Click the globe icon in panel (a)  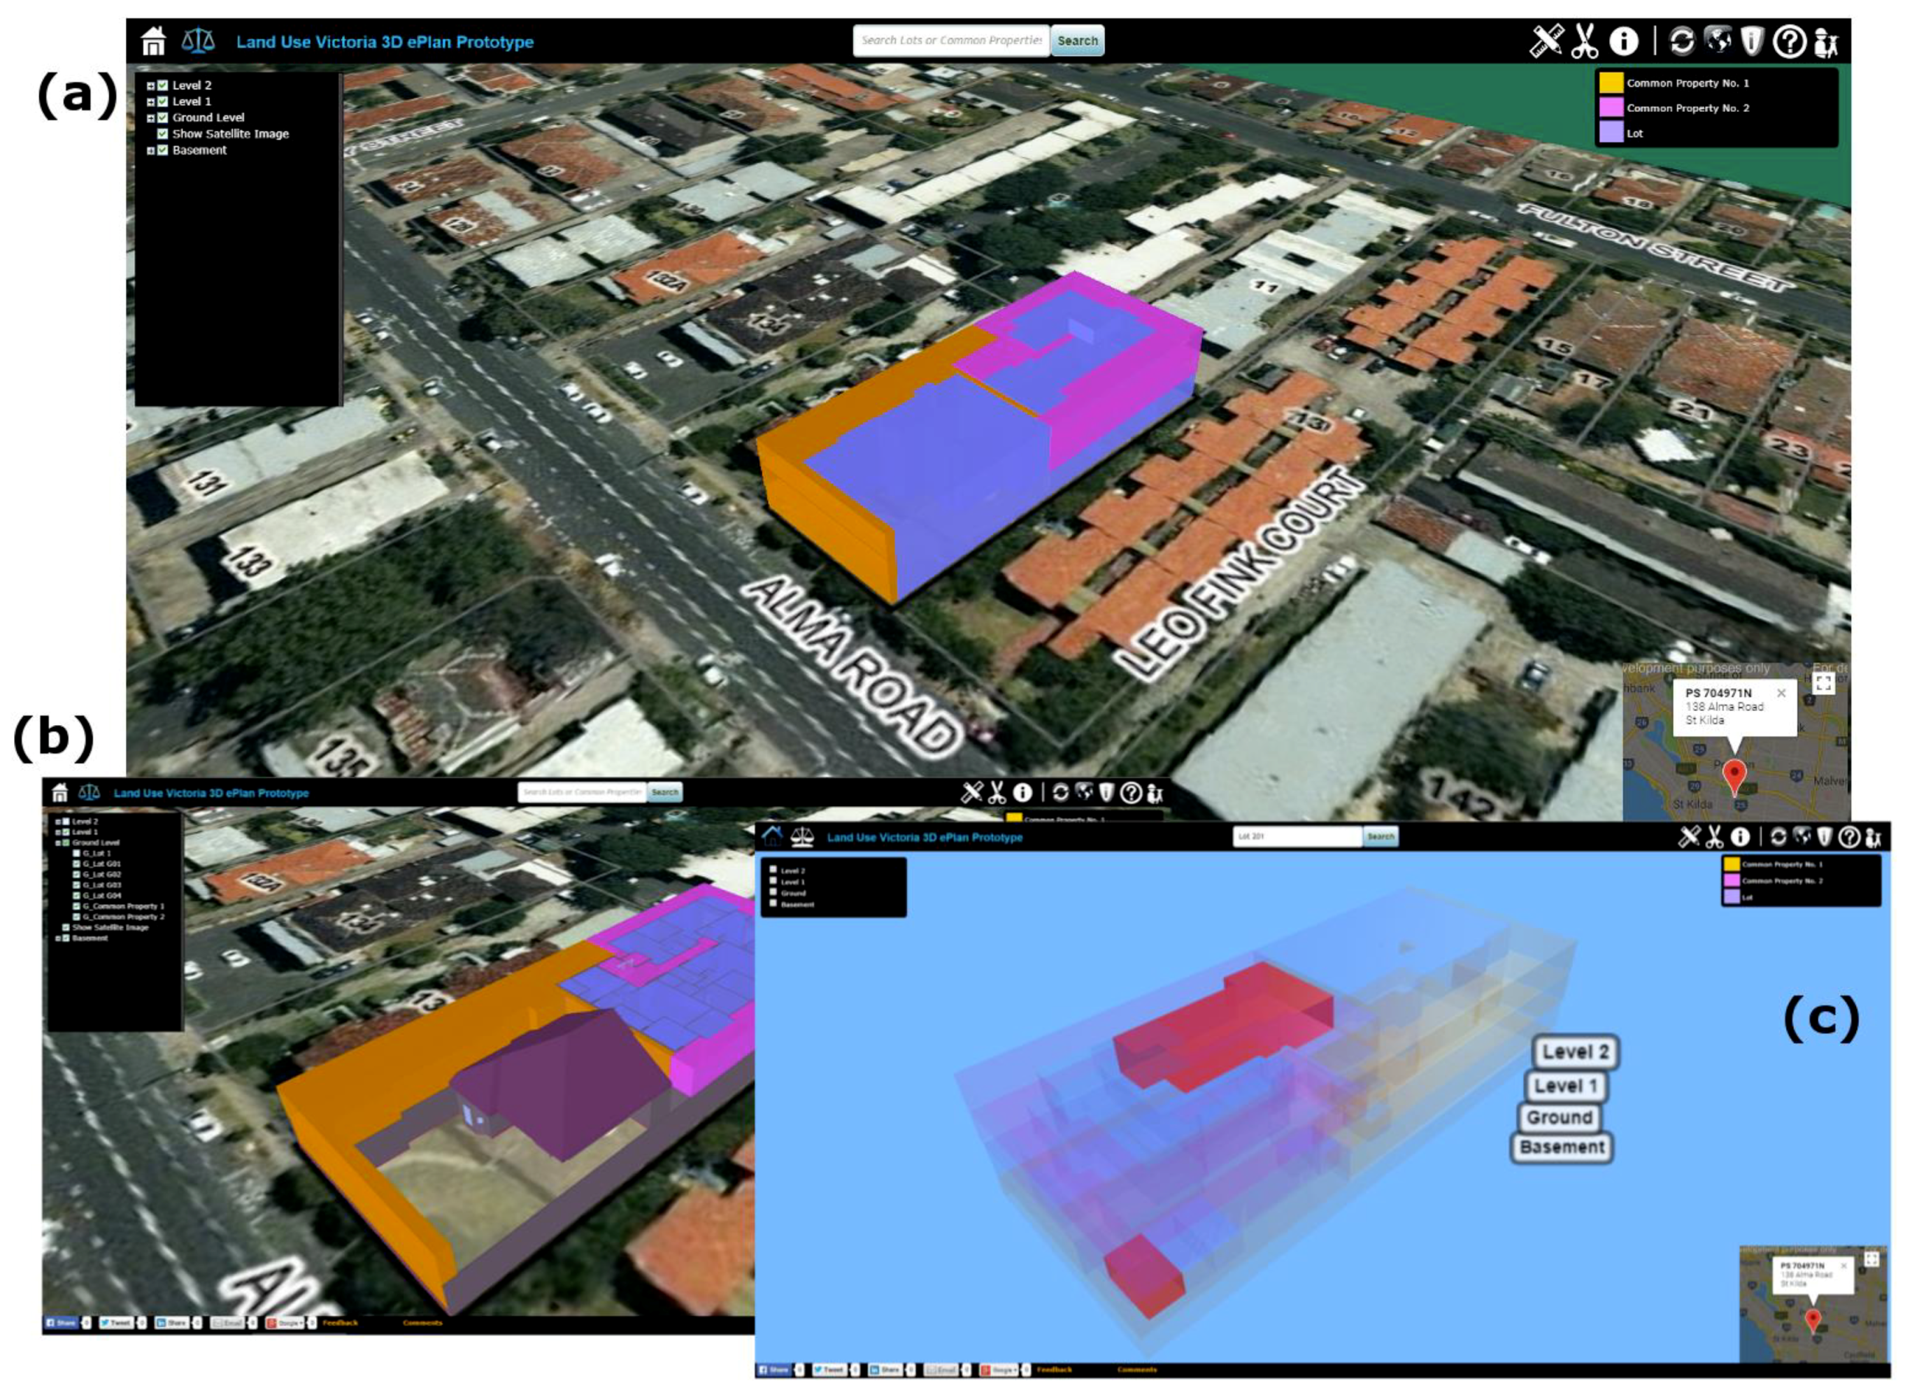(x=1718, y=40)
